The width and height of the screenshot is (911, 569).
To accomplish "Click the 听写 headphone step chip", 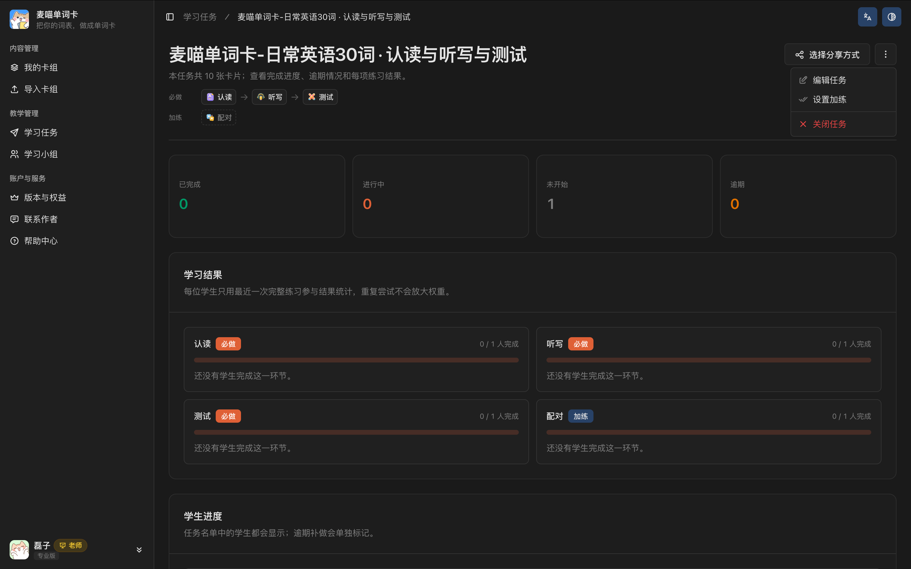I will [269, 97].
